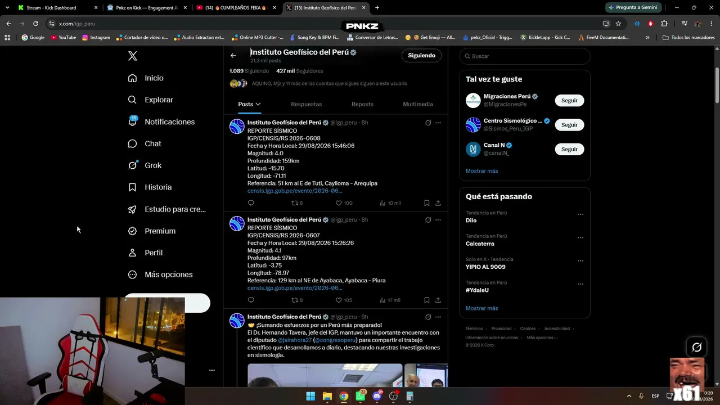Open more options on Hernando Tavera post
This screenshot has height=405, width=720.
pyautogui.click(x=438, y=317)
